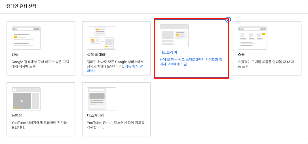Click the 검색 description about Google 검색
The height and width of the screenshot is (144, 308).
click(41, 64)
